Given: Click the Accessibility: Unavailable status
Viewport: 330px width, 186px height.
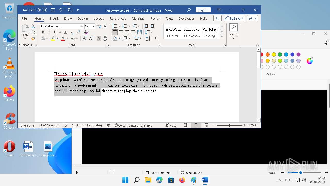Looking at the screenshot, I should [134, 125].
